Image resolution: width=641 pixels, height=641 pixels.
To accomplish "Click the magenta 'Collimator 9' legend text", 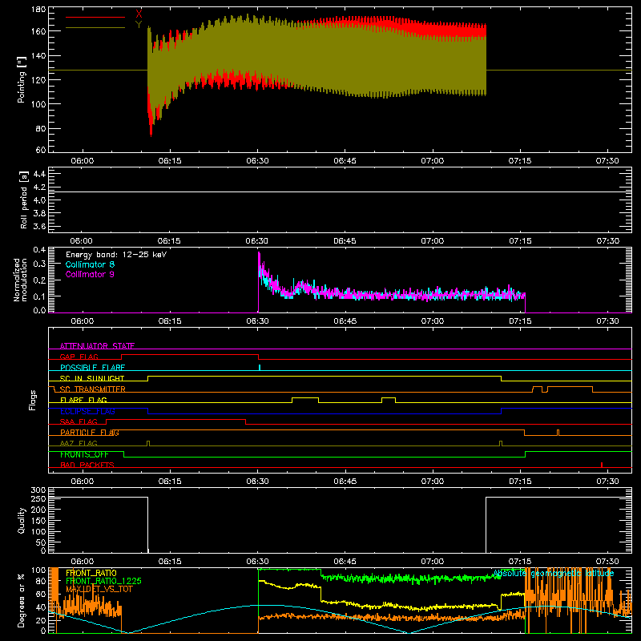I will point(90,274).
